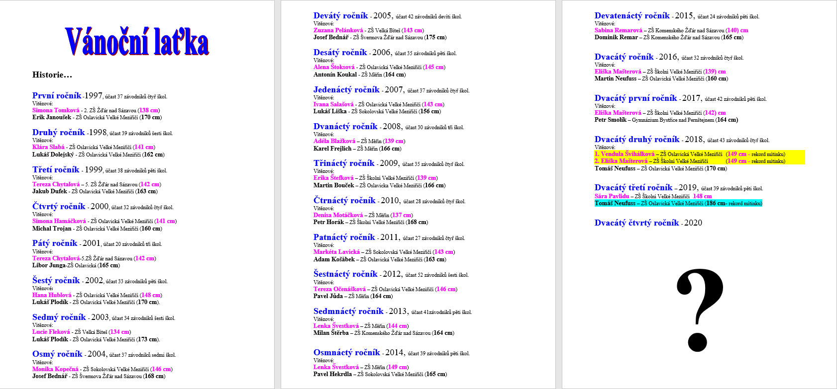Click the "Dvacátý čtvrtý ročník" heading

636,223
